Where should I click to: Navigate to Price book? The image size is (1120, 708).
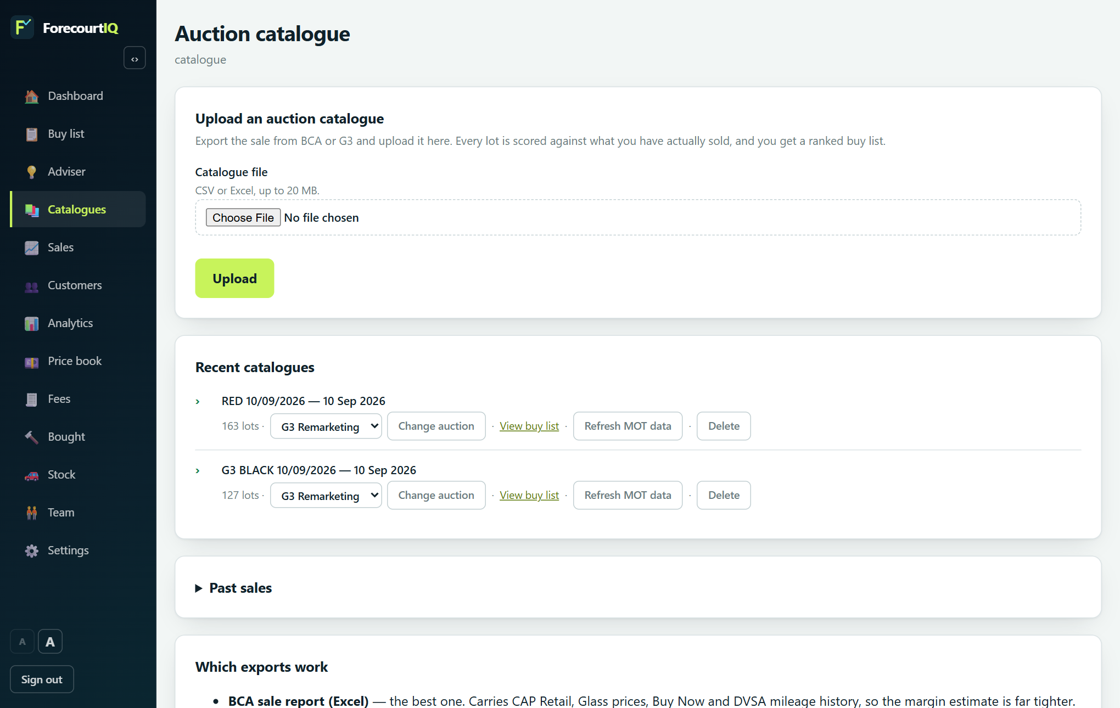click(78, 361)
